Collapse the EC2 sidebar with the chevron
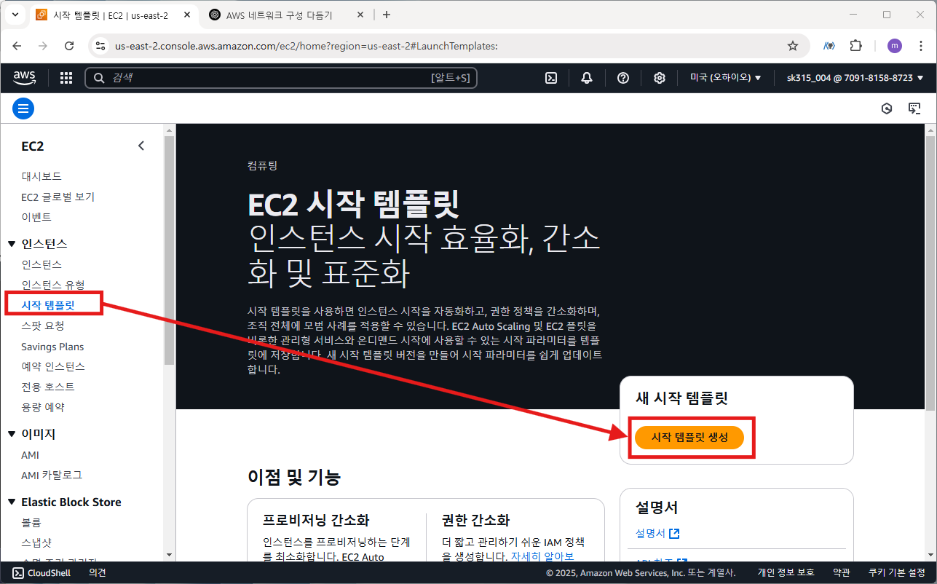Screen dimensions: 937x584 [x=141, y=146]
